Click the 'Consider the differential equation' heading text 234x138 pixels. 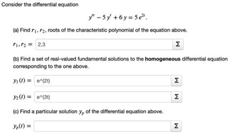point(40,5)
